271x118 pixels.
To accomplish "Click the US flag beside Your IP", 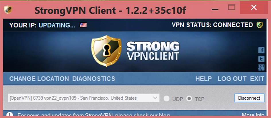I will click(x=83, y=25).
